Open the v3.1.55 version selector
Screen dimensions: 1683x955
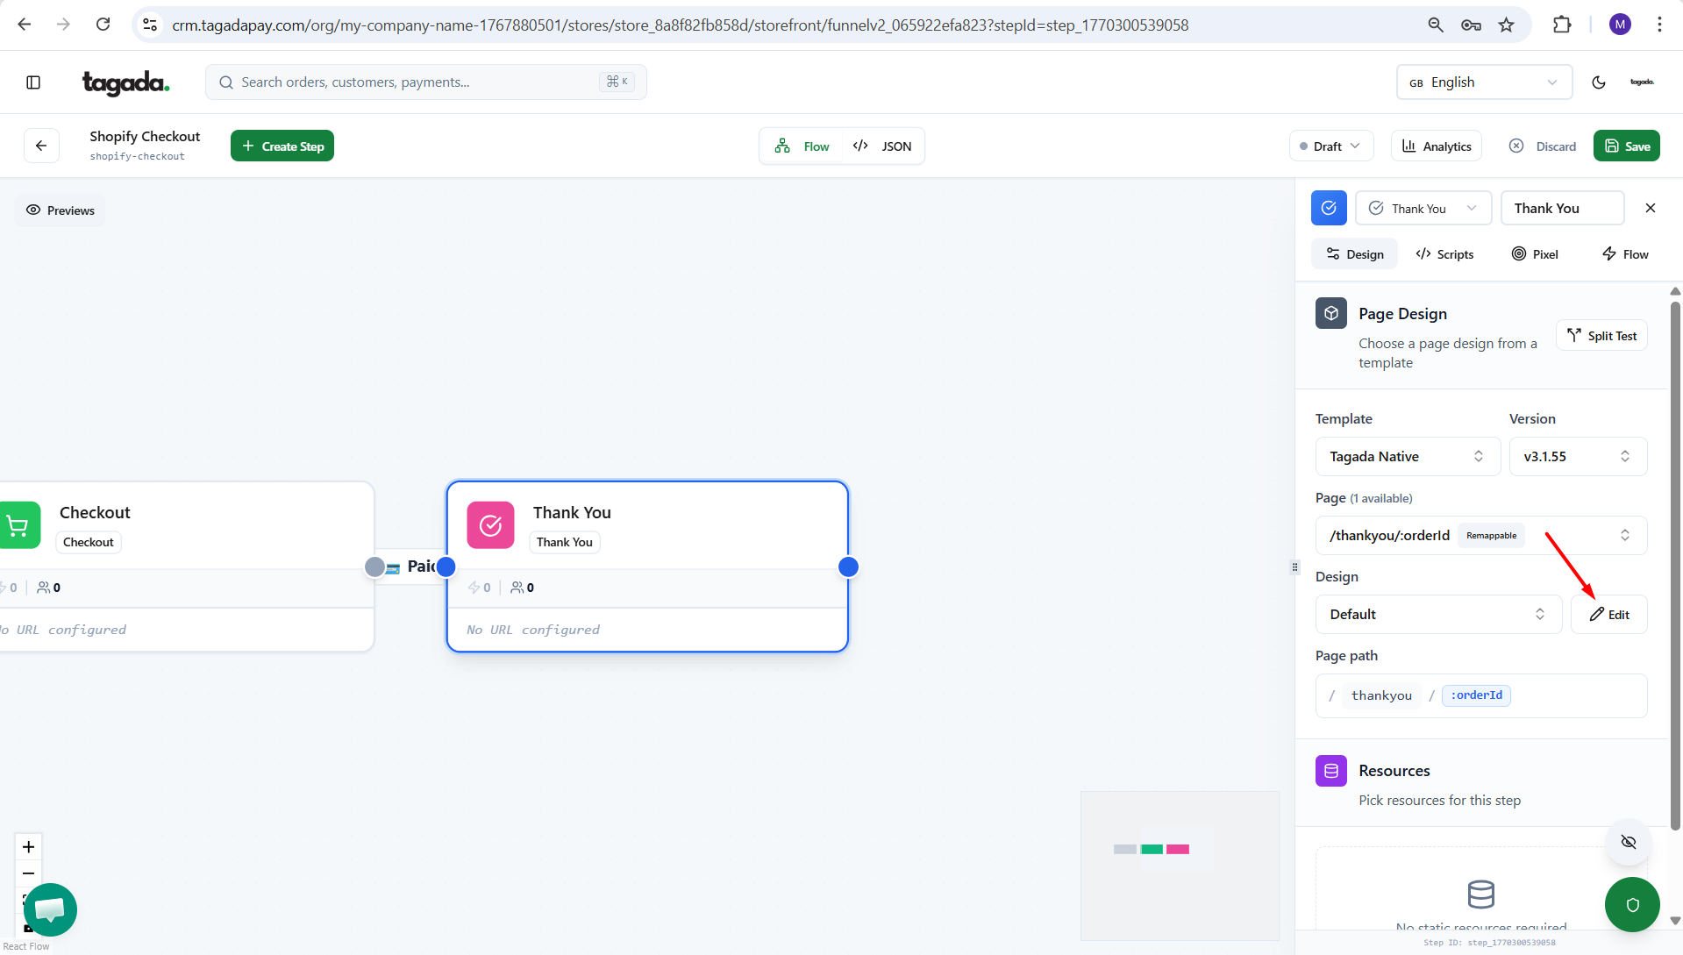pyautogui.click(x=1577, y=456)
